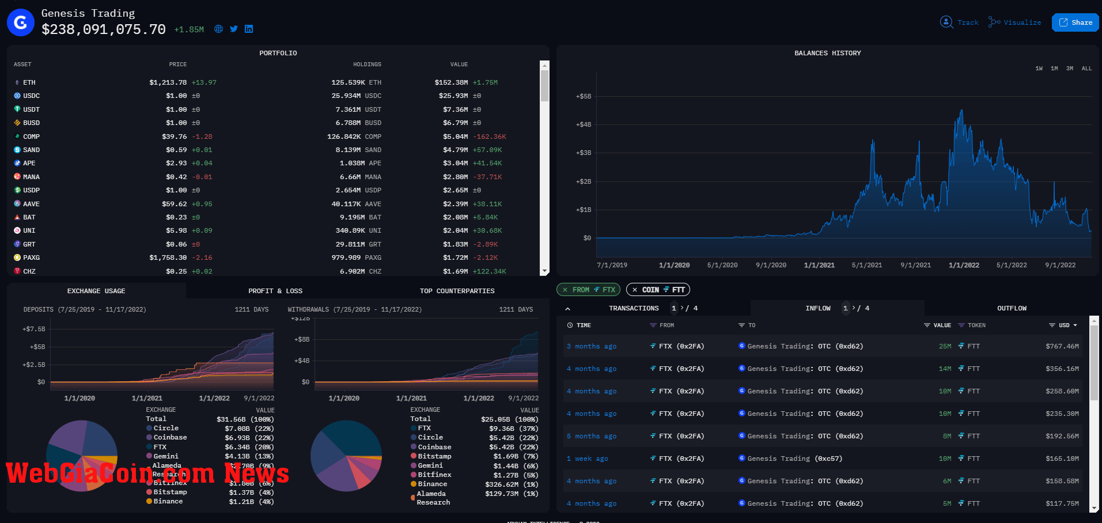Click the CHZ asset icon in portfolio
This screenshot has height=523, width=1102.
point(17,271)
